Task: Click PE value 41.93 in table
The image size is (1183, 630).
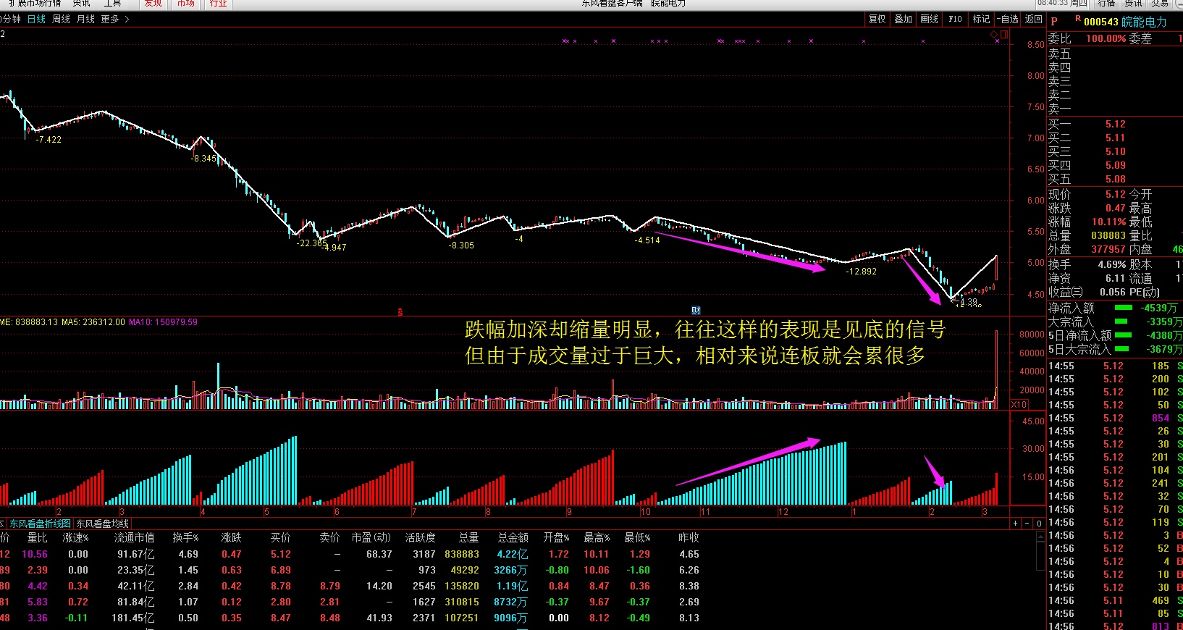Action: point(379,618)
